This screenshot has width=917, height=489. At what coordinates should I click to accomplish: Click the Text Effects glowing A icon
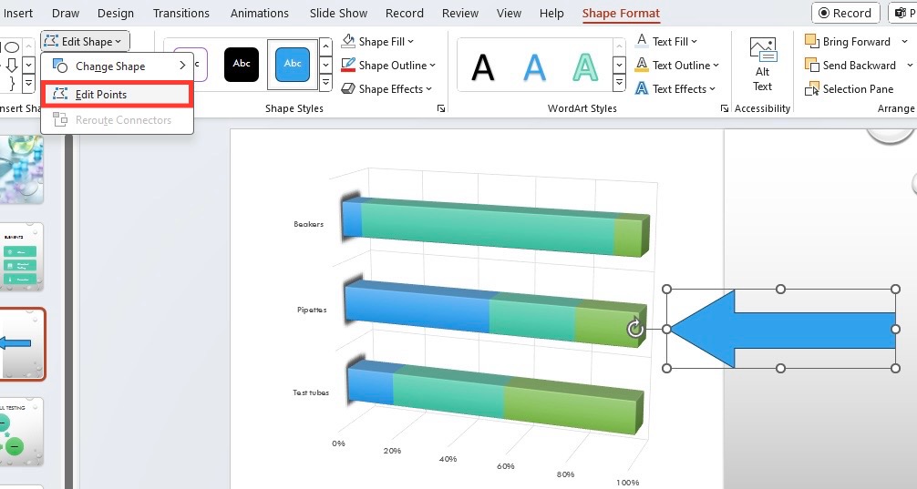(x=642, y=89)
